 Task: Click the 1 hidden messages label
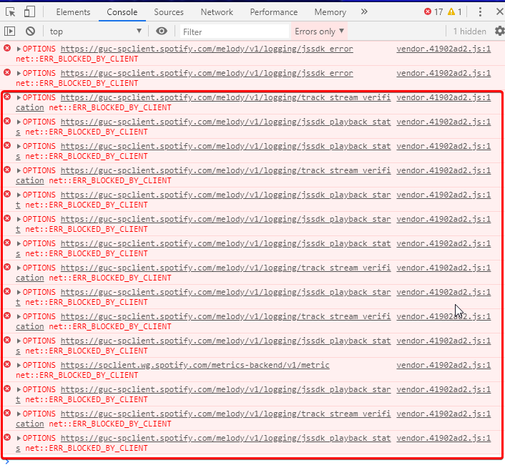point(469,31)
